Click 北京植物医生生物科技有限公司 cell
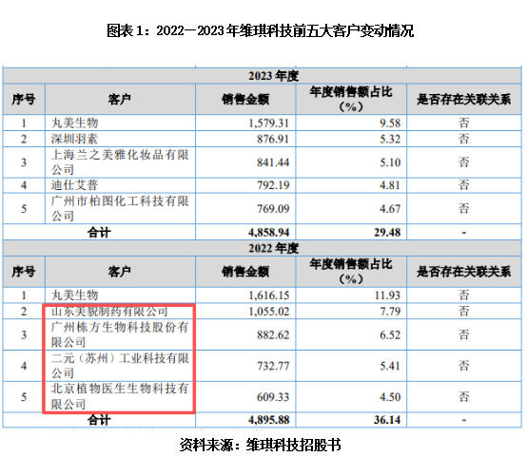 tap(120, 396)
